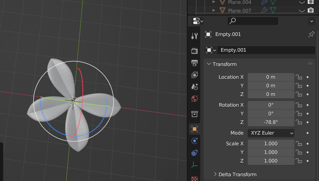Collapse the Transform panel
319x181 pixels.
tap(209, 64)
